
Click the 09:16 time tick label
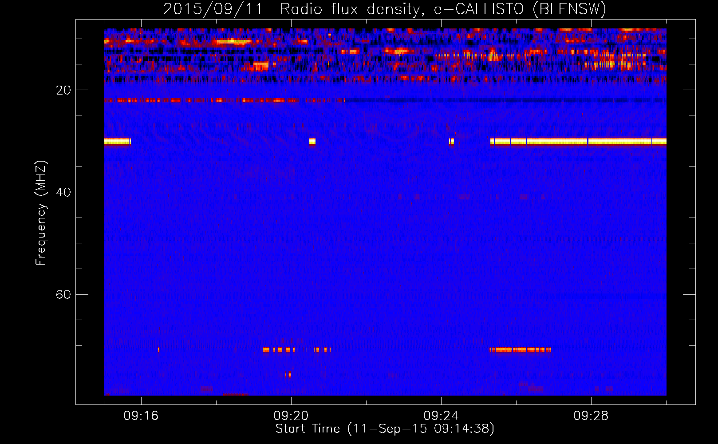(141, 416)
